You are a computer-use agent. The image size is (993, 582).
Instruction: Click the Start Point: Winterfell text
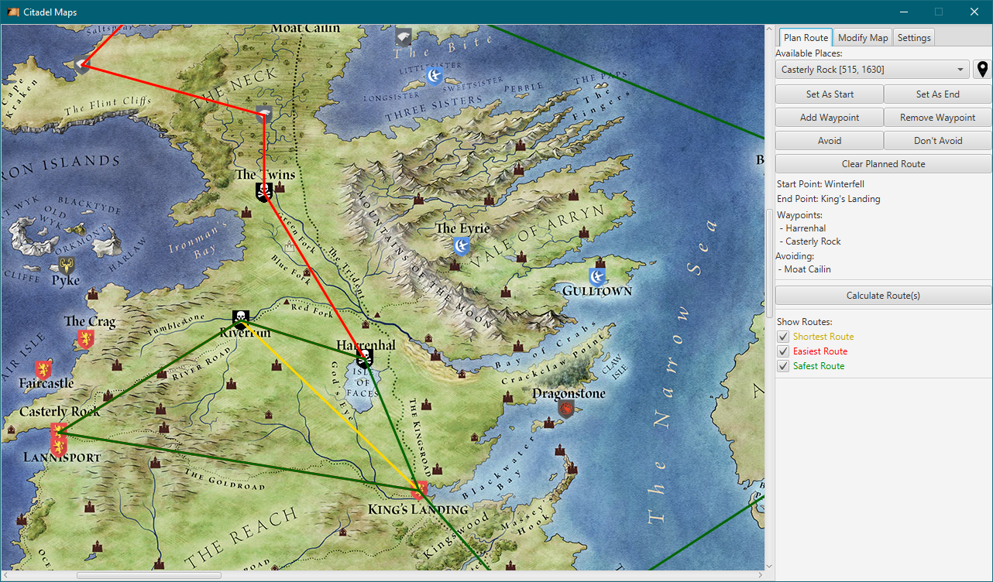click(820, 184)
